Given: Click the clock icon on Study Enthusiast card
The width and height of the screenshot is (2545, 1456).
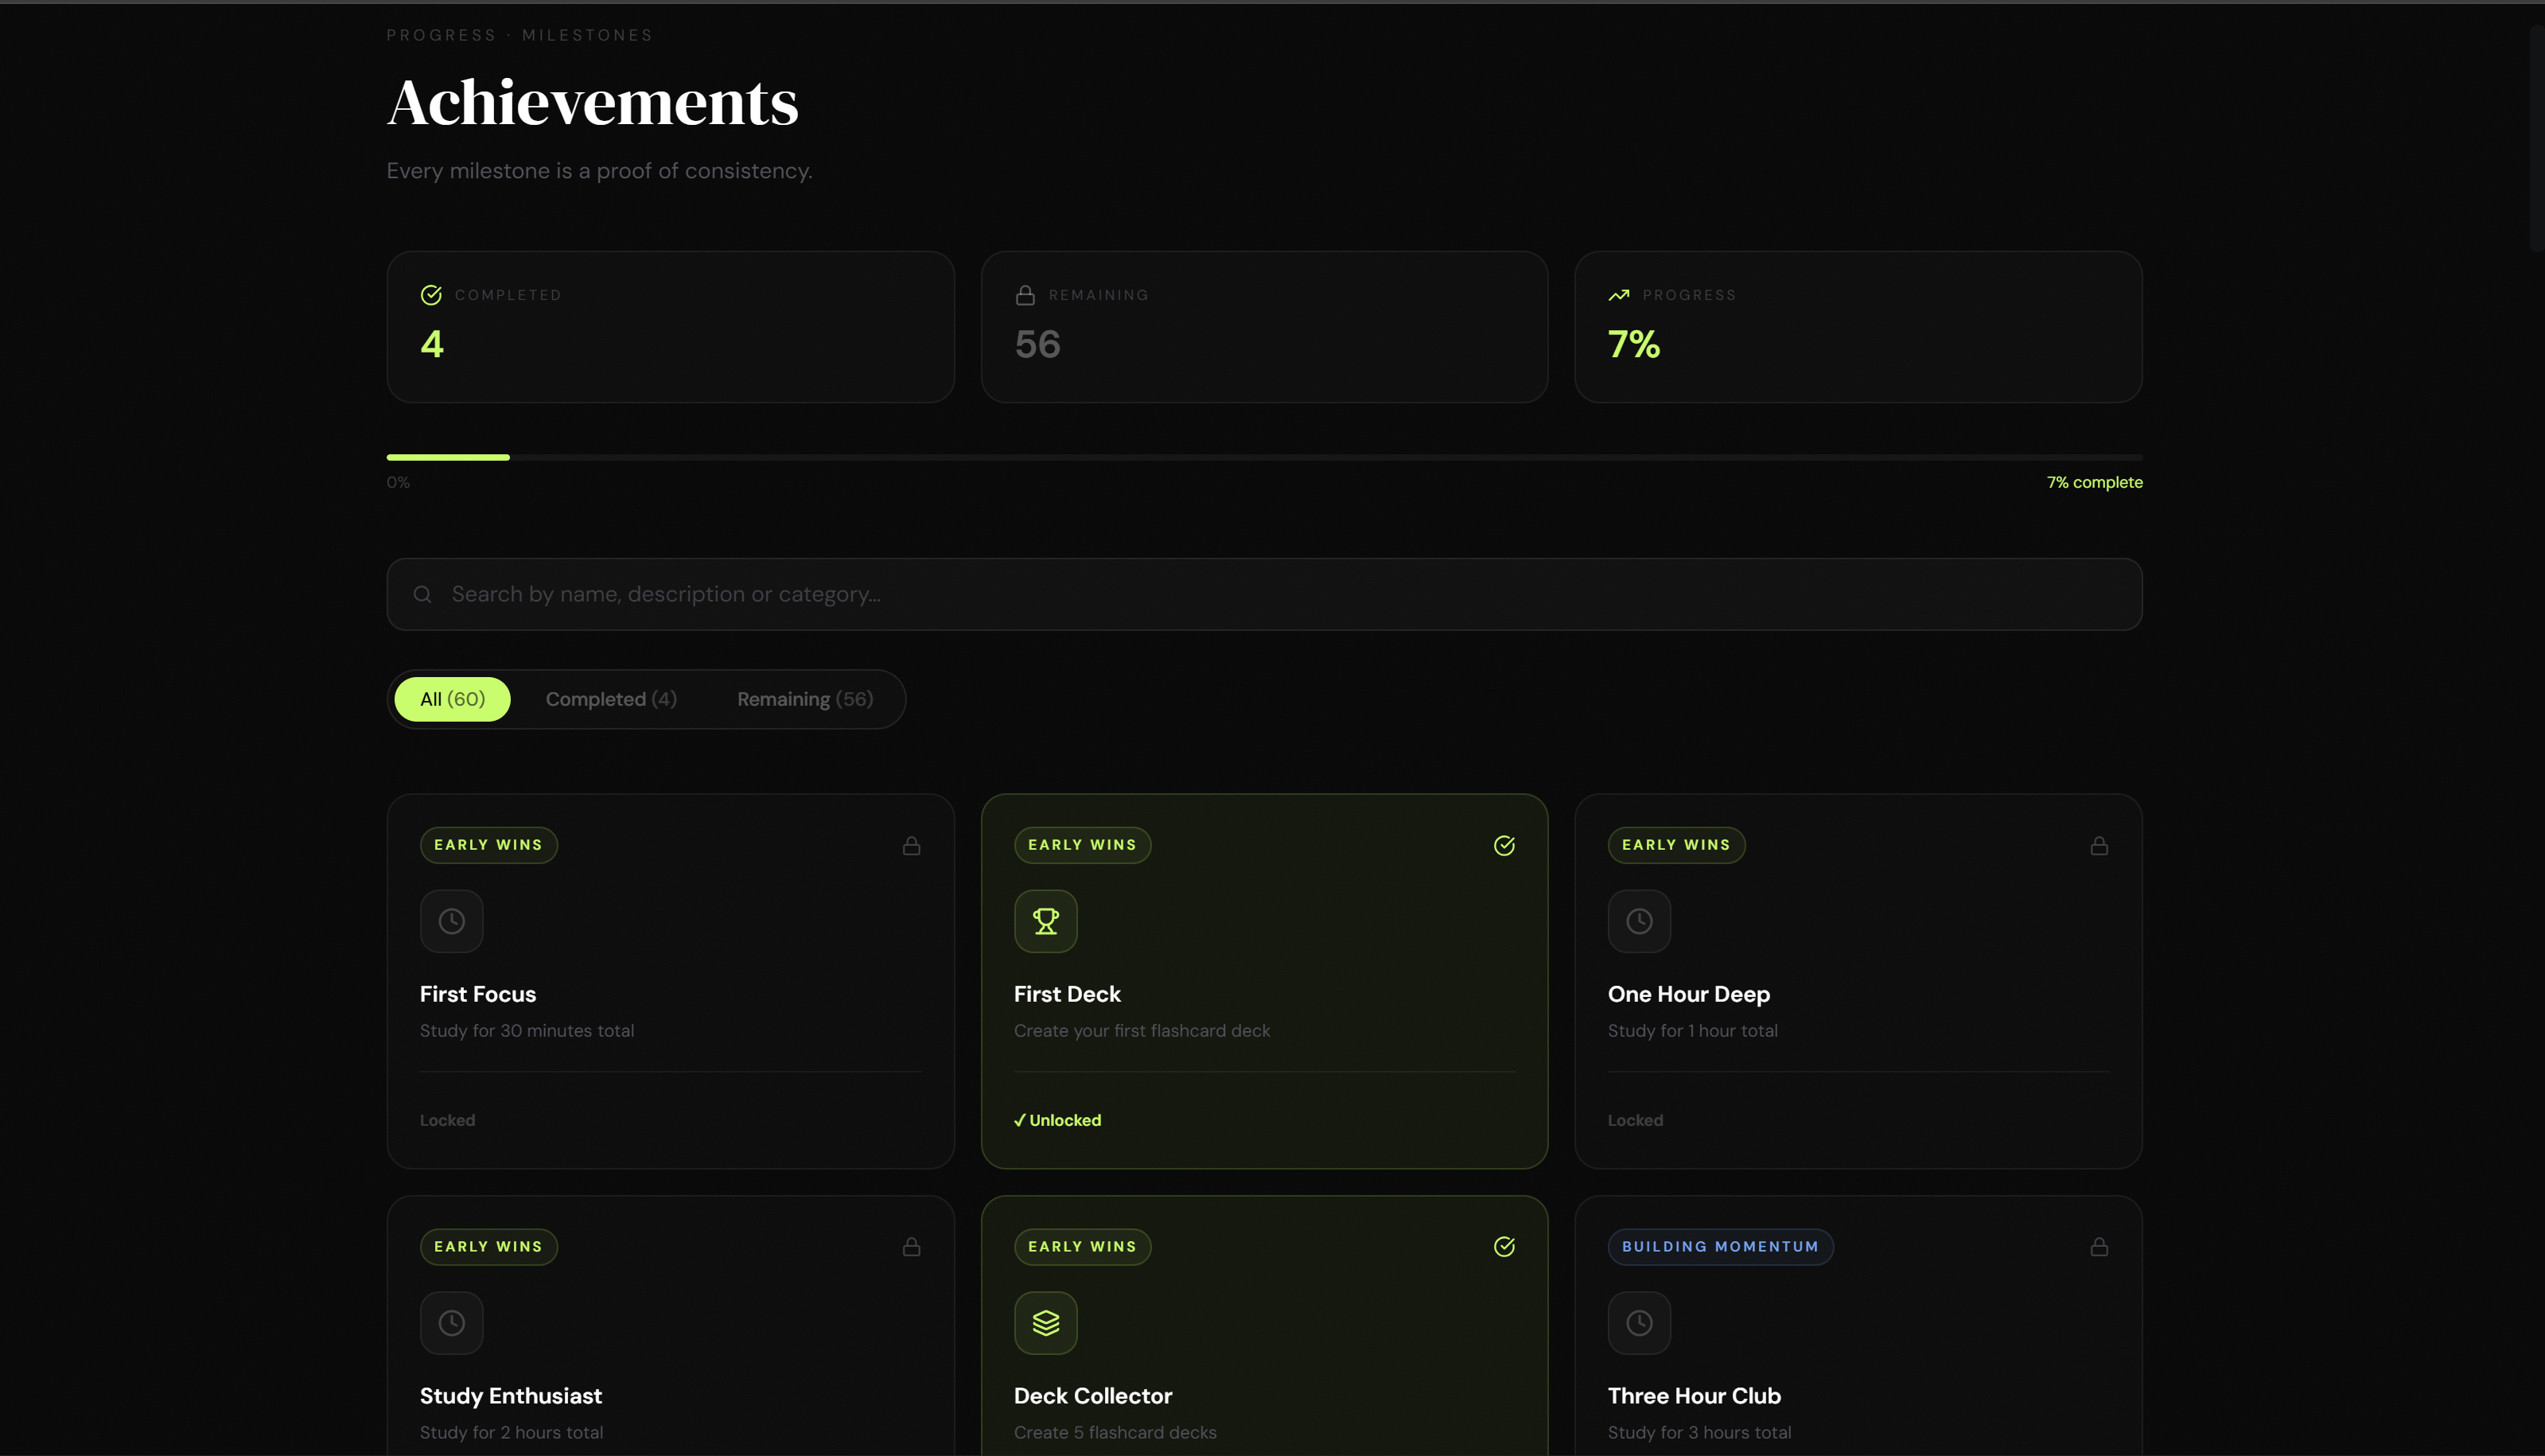Looking at the screenshot, I should pyautogui.click(x=452, y=1323).
